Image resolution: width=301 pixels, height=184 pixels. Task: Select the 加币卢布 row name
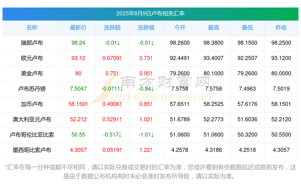(32, 104)
